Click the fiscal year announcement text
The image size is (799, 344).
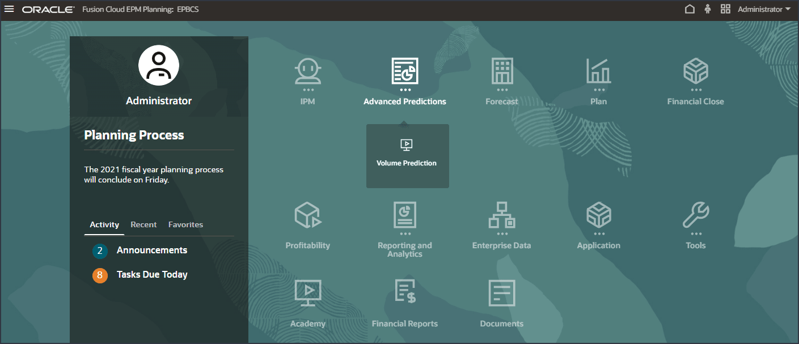154,175
